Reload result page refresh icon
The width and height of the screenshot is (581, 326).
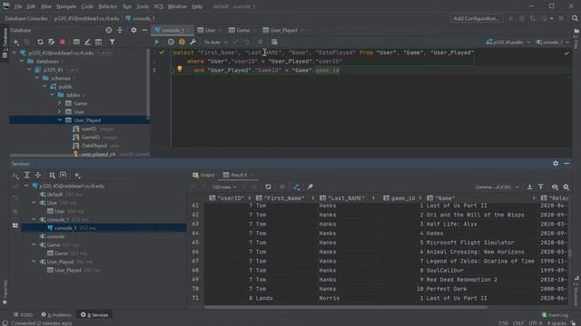pyautogui.click(x=269, y=187)
